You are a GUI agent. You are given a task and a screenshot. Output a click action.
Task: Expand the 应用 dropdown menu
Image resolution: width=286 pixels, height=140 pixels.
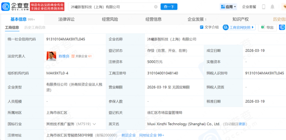228,7
